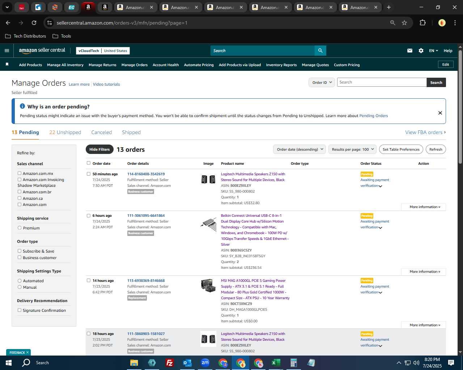Open FileZilla from the taskbar
The width and height of the screenshot is (463, 370).
point(169,363)
